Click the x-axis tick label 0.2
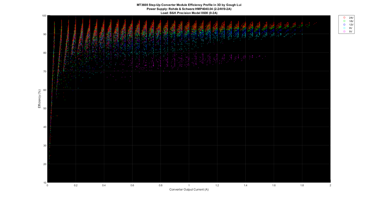Screen dimensions: 389x205 (76, 185)
